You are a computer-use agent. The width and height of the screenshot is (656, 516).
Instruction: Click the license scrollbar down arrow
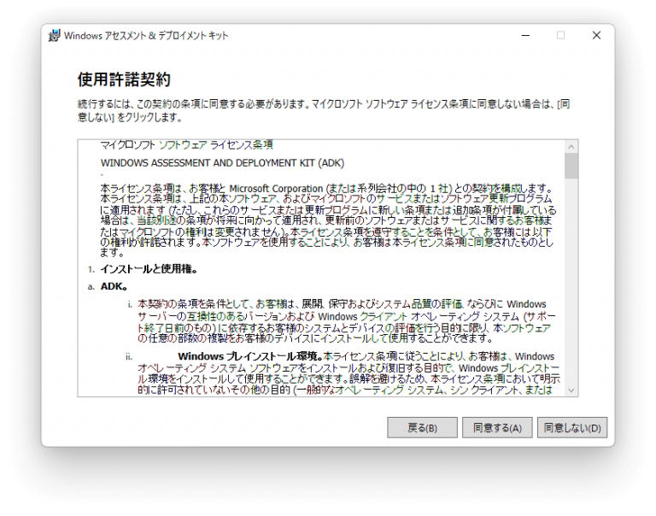tap(571, 390)
